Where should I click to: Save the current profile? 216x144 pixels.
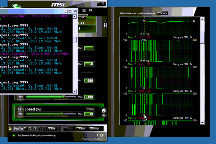(52, 129)
